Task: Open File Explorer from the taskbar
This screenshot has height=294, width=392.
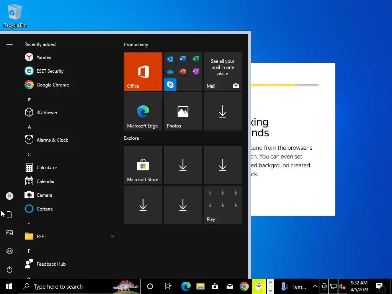Action: (x=201, y=286)
